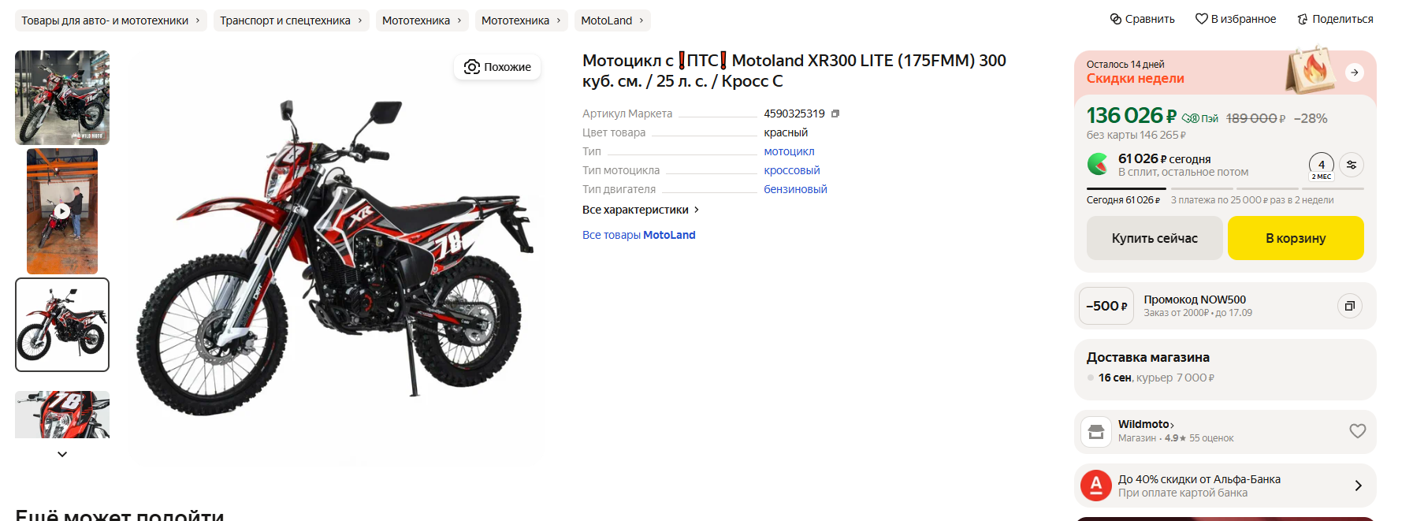The width and height of the screenshot is (1413, 521).
Task: Click the Поделиться share icon
Action: point(1303,19)
